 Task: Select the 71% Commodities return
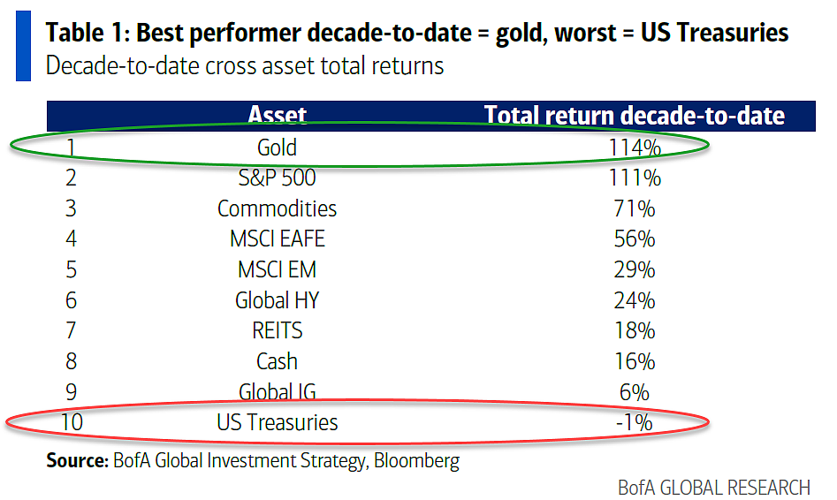[634, 208]
